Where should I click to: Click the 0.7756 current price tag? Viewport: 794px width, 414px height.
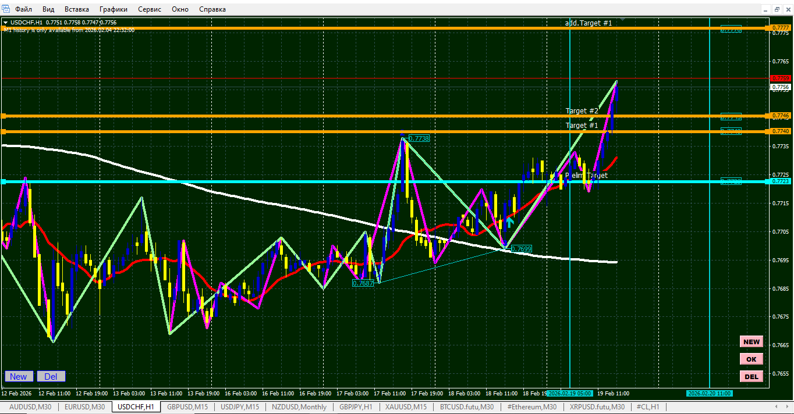[780, 87]
